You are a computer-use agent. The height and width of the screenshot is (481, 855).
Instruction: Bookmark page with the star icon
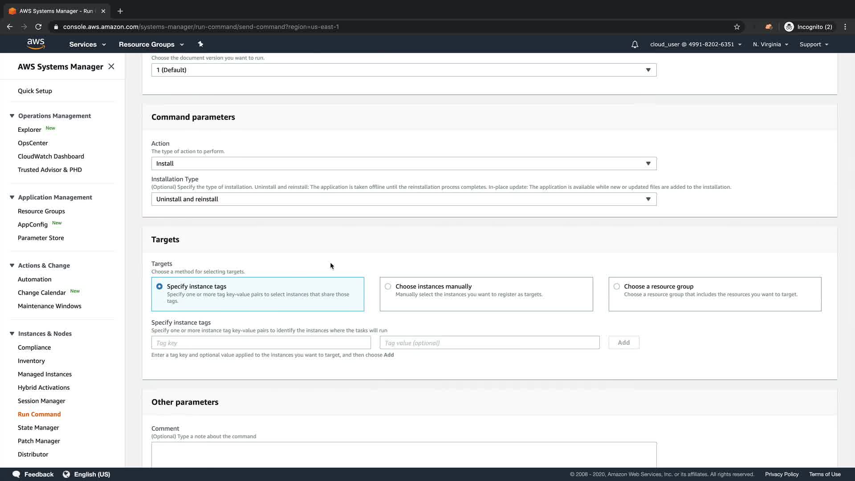[737, 27]
